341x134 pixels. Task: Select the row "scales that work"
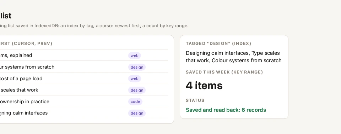84,89
